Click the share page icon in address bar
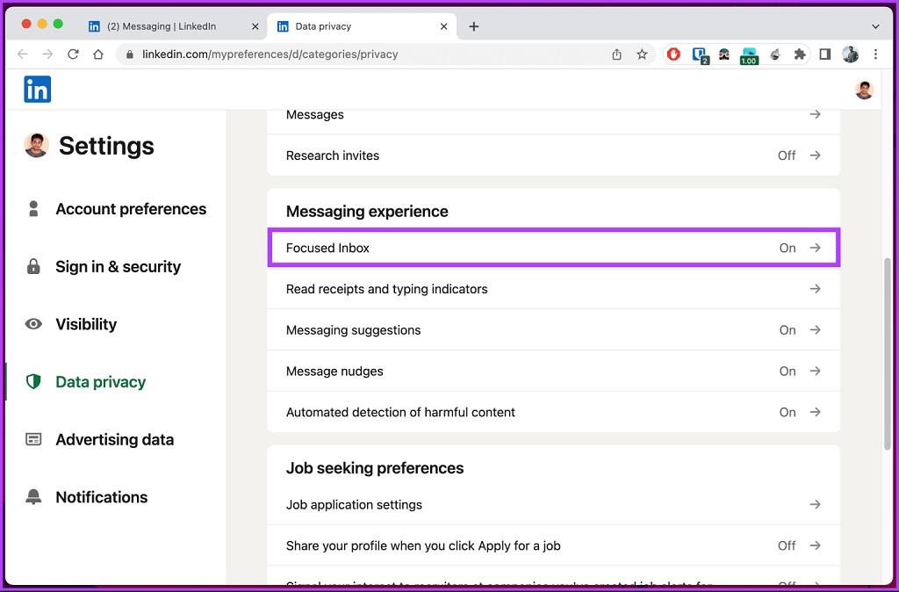The height and width of the screenshot is (592, 899). [x=617, y=54]
